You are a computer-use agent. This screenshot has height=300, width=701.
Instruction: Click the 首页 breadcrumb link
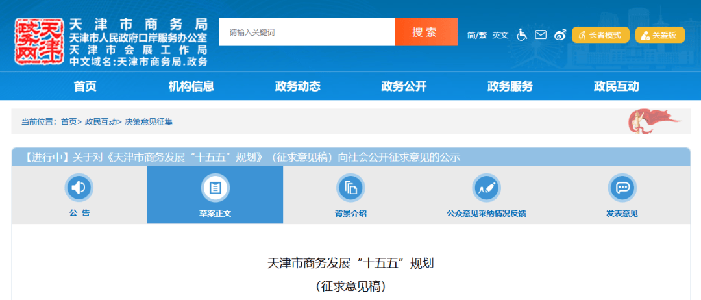pos(68,121)
